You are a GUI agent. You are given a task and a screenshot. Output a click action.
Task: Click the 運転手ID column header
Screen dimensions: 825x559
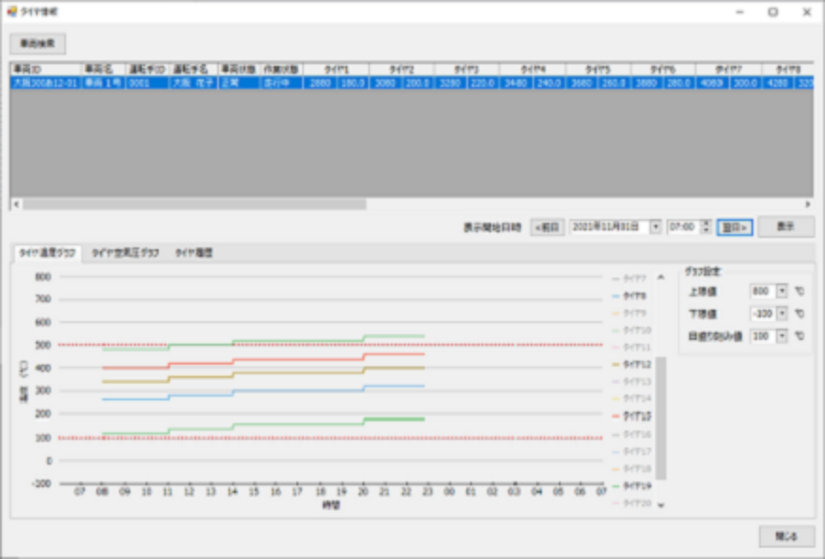147,70
